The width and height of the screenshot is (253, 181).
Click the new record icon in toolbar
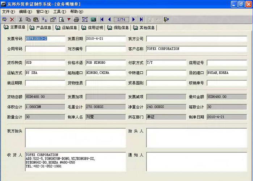click(5, 20)
